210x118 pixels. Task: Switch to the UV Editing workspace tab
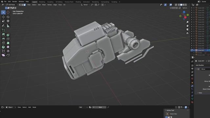coord(59,2)
